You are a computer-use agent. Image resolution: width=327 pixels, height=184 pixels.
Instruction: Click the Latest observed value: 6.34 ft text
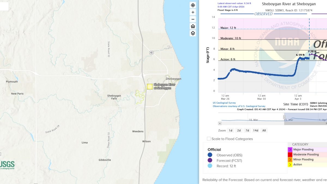tap(234, 4)
